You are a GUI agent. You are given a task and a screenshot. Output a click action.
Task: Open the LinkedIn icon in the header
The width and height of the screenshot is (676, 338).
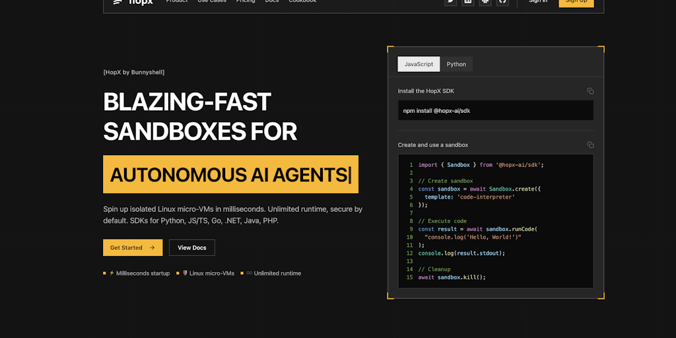[468, 2]
